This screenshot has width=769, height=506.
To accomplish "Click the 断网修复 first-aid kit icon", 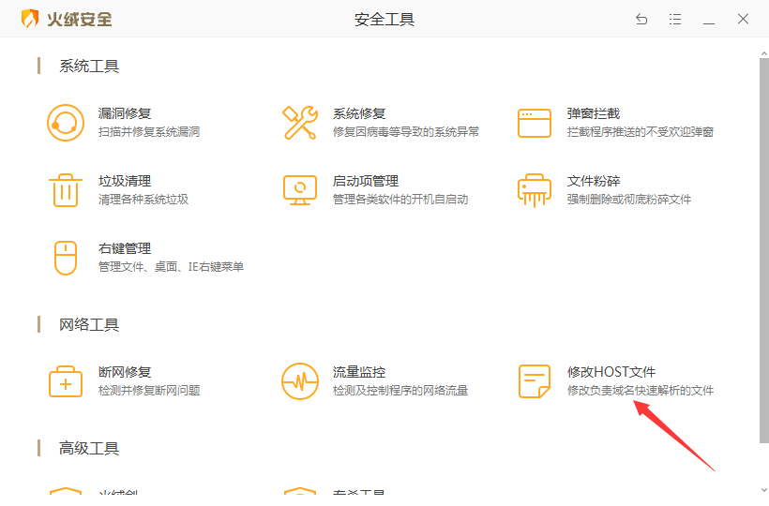I will (x=66, y=381).
